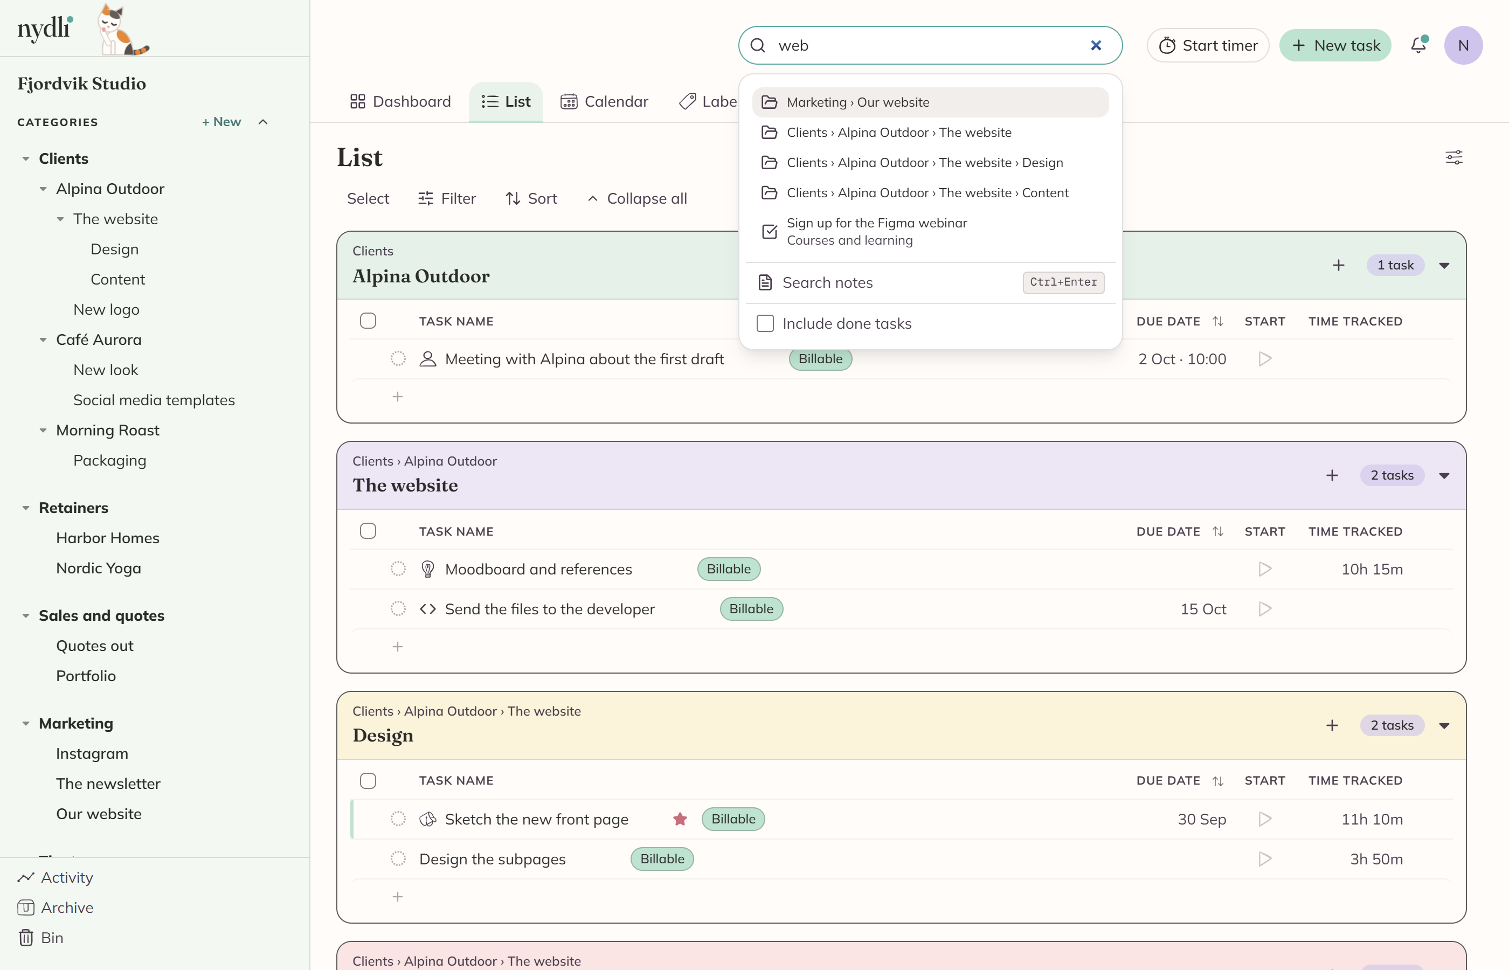1509x970 pixels.
Task: Add a task to the Design group header
Action: (x=1331, y=725)
